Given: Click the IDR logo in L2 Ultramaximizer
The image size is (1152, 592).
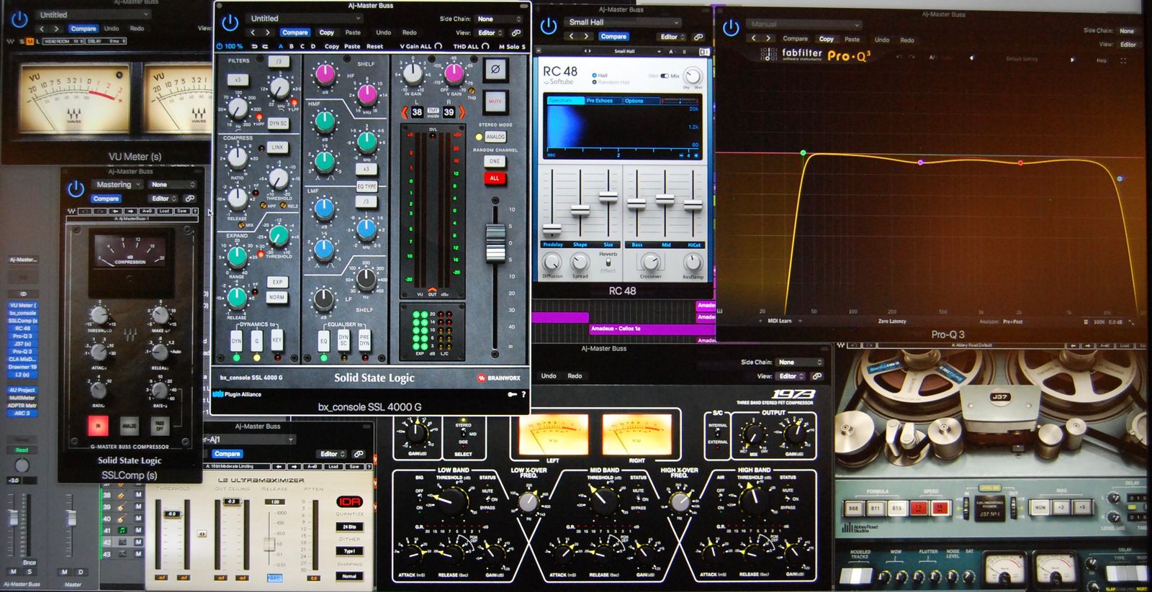Looking at the screenshot, I should (x=349, y=501).
